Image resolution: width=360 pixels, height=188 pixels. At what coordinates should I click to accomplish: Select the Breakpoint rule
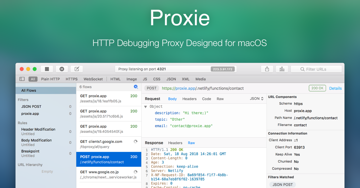click(x=46, y=153)
